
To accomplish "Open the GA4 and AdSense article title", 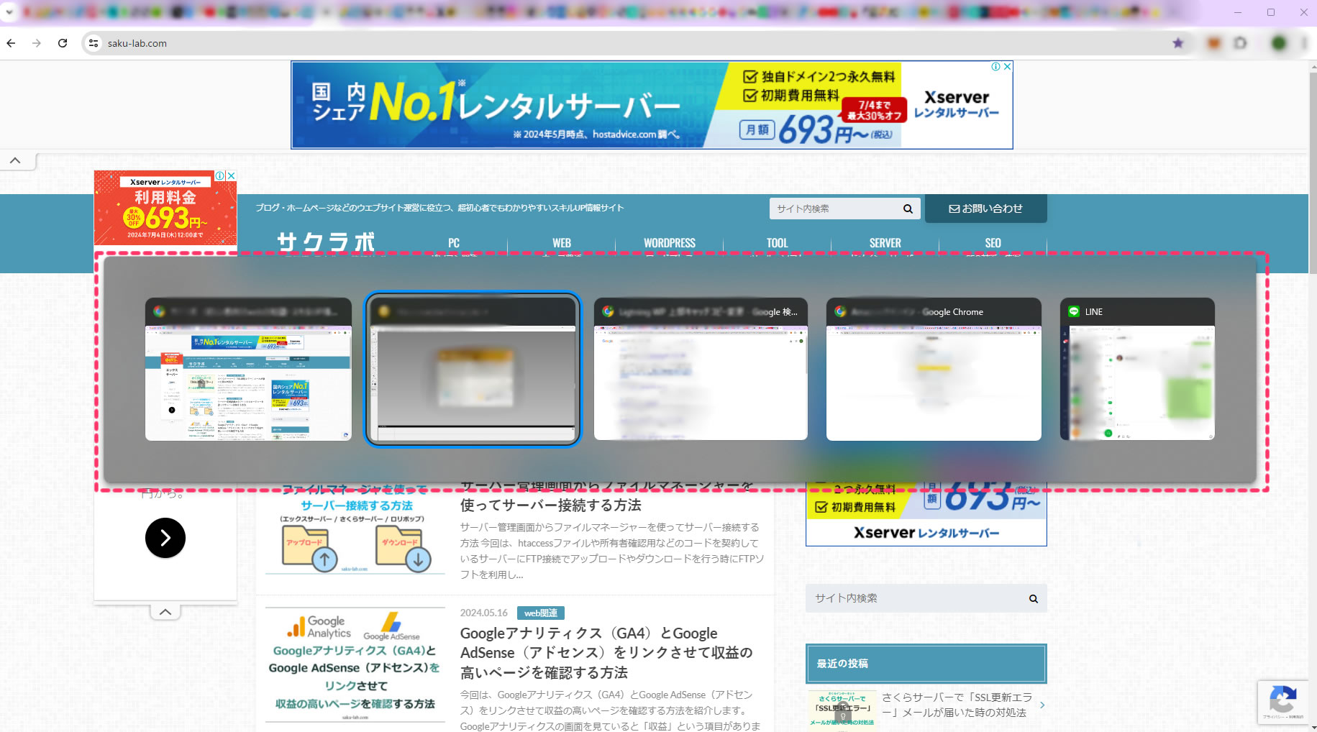I will [606, 653].
